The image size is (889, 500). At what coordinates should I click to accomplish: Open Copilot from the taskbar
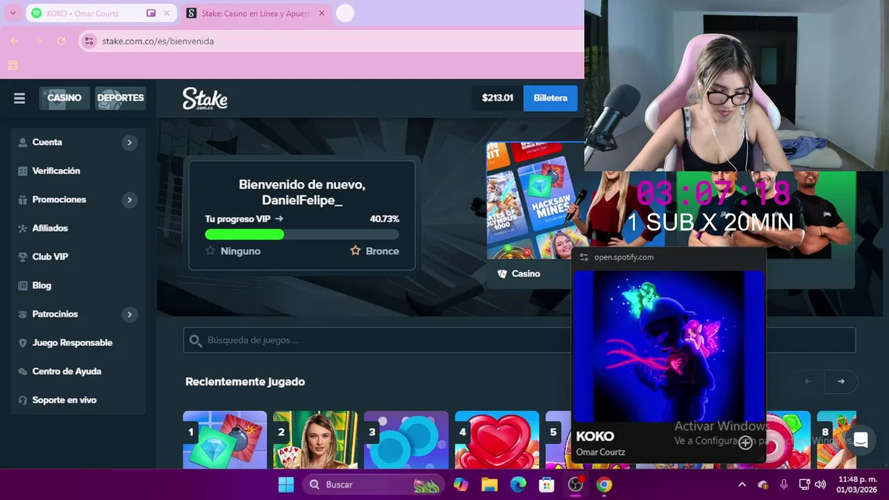tap(460, 485)
